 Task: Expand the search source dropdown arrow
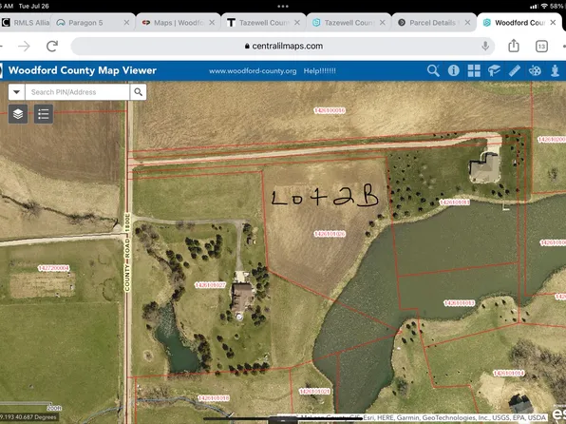(x=16, y=92)
